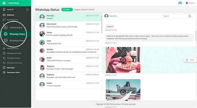Select Chris Cornell's status row
The height and width of the screenshot is (108, 197).
coord(69,25)
